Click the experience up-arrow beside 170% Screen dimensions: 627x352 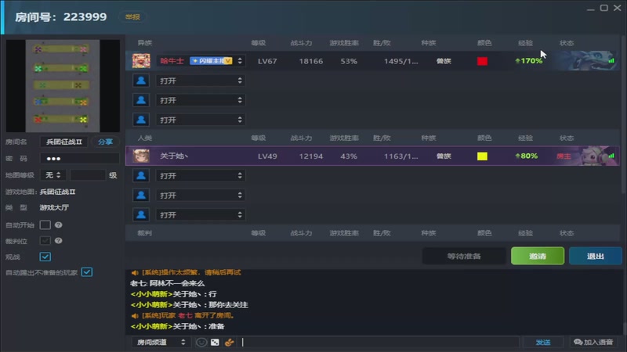click(x=517, y=61)
